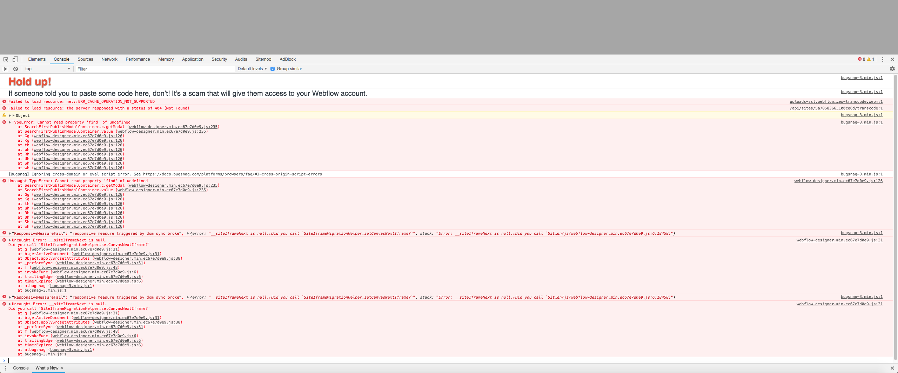Viewport: 898px width, 373px height.
Task: Close the bottom drawer panel
Action: (892, 368)
